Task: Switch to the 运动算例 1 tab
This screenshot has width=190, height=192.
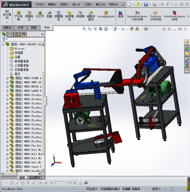Action: 36,178
